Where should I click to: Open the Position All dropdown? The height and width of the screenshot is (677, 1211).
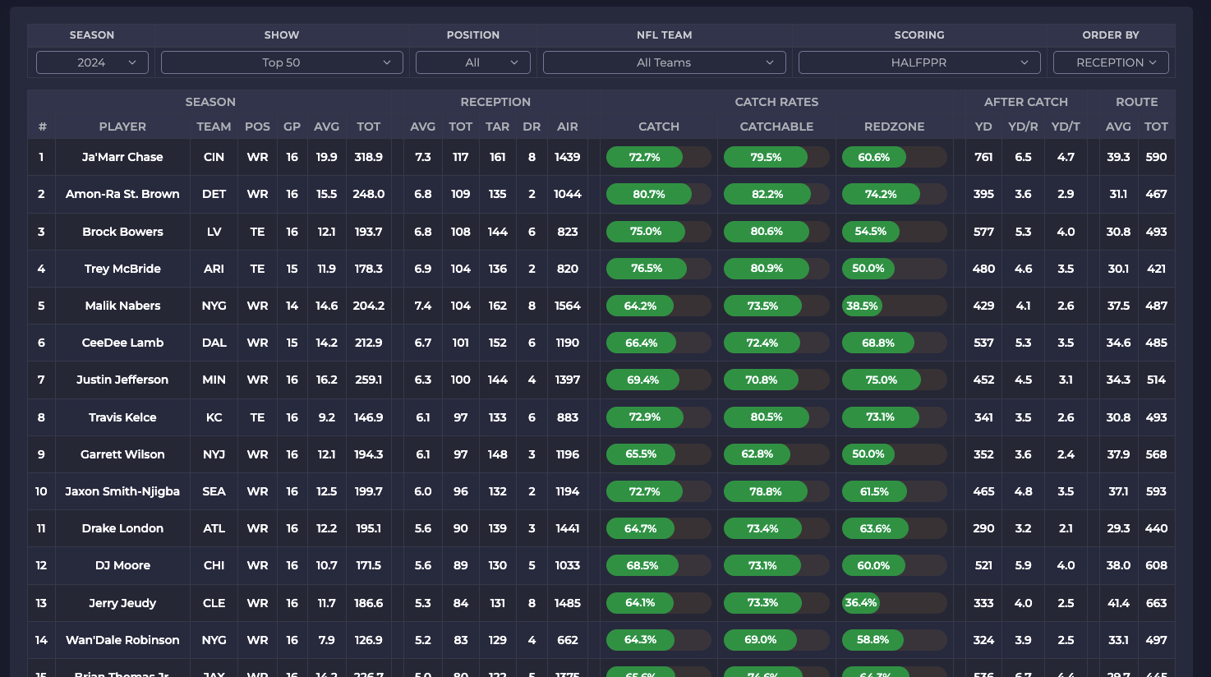point(473,62)
